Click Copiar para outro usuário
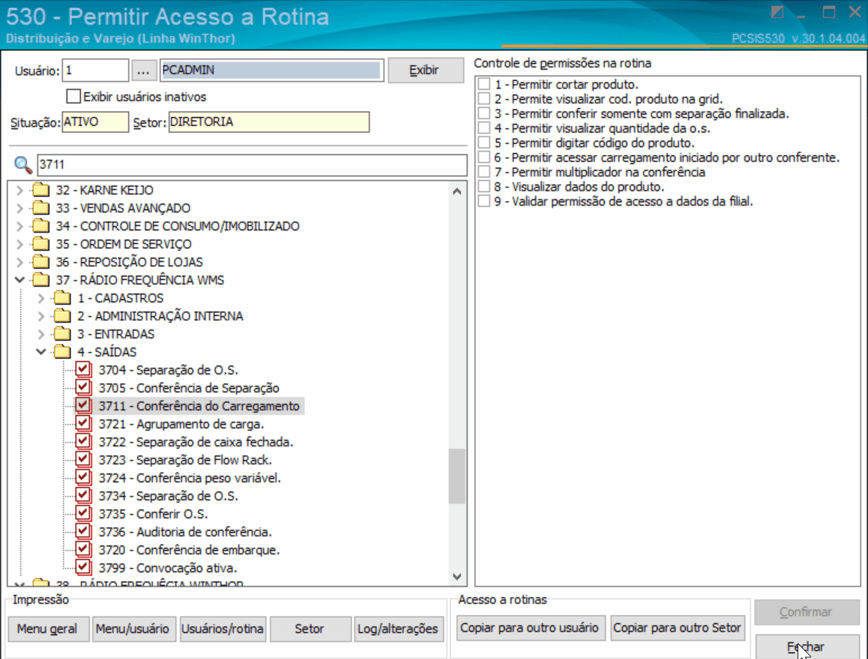Image resolution: width=868 pixels, height=659 pixels. point(531,628)
